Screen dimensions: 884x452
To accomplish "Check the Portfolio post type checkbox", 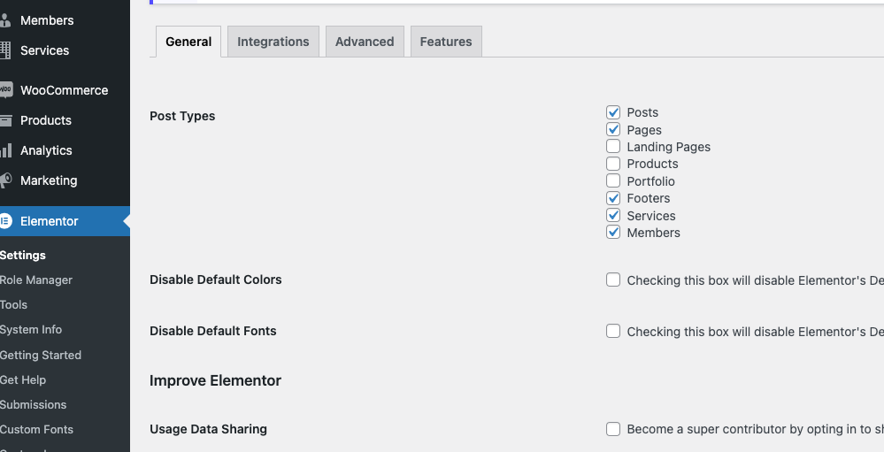I will click(613, 181).
